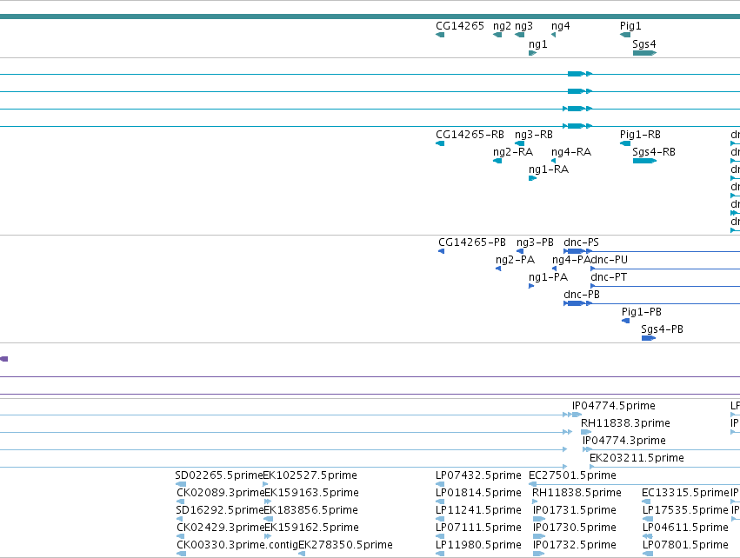Select the ng1-PA protein label
This screenshot has width=740, height=558.
(x=548, y=277)
